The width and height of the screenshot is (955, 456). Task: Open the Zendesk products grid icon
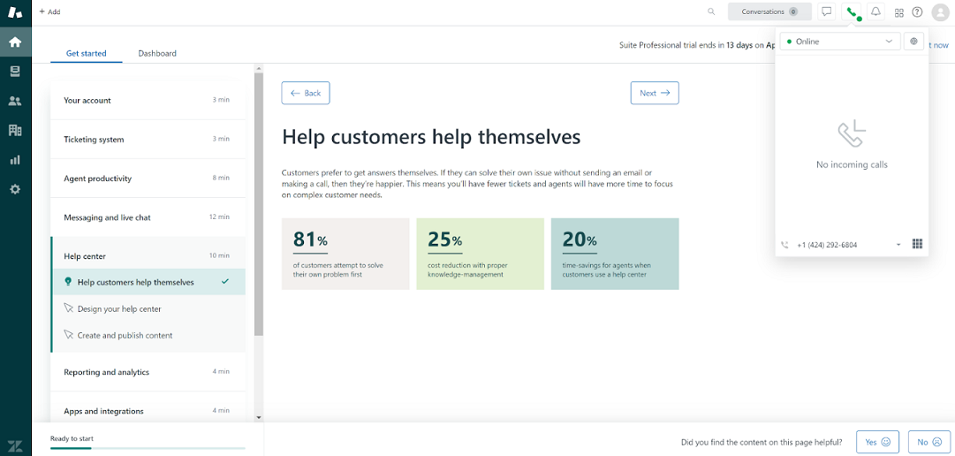point(898,12)
